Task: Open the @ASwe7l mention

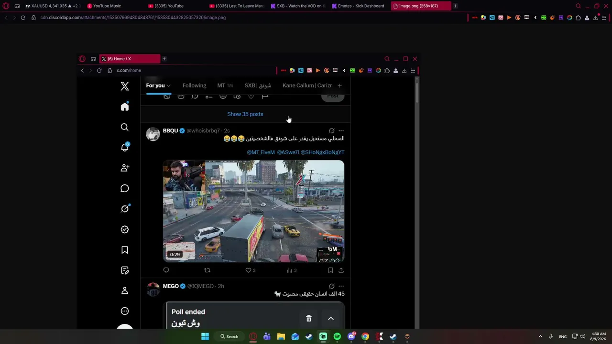Action: click(288, 152)
